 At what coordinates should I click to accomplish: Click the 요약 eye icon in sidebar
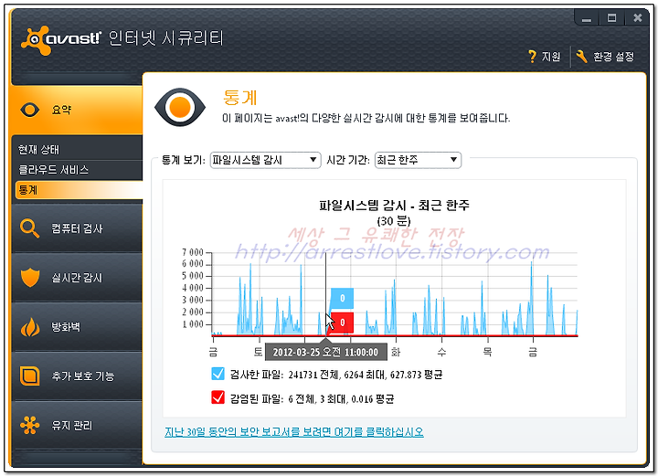[30, 110]
